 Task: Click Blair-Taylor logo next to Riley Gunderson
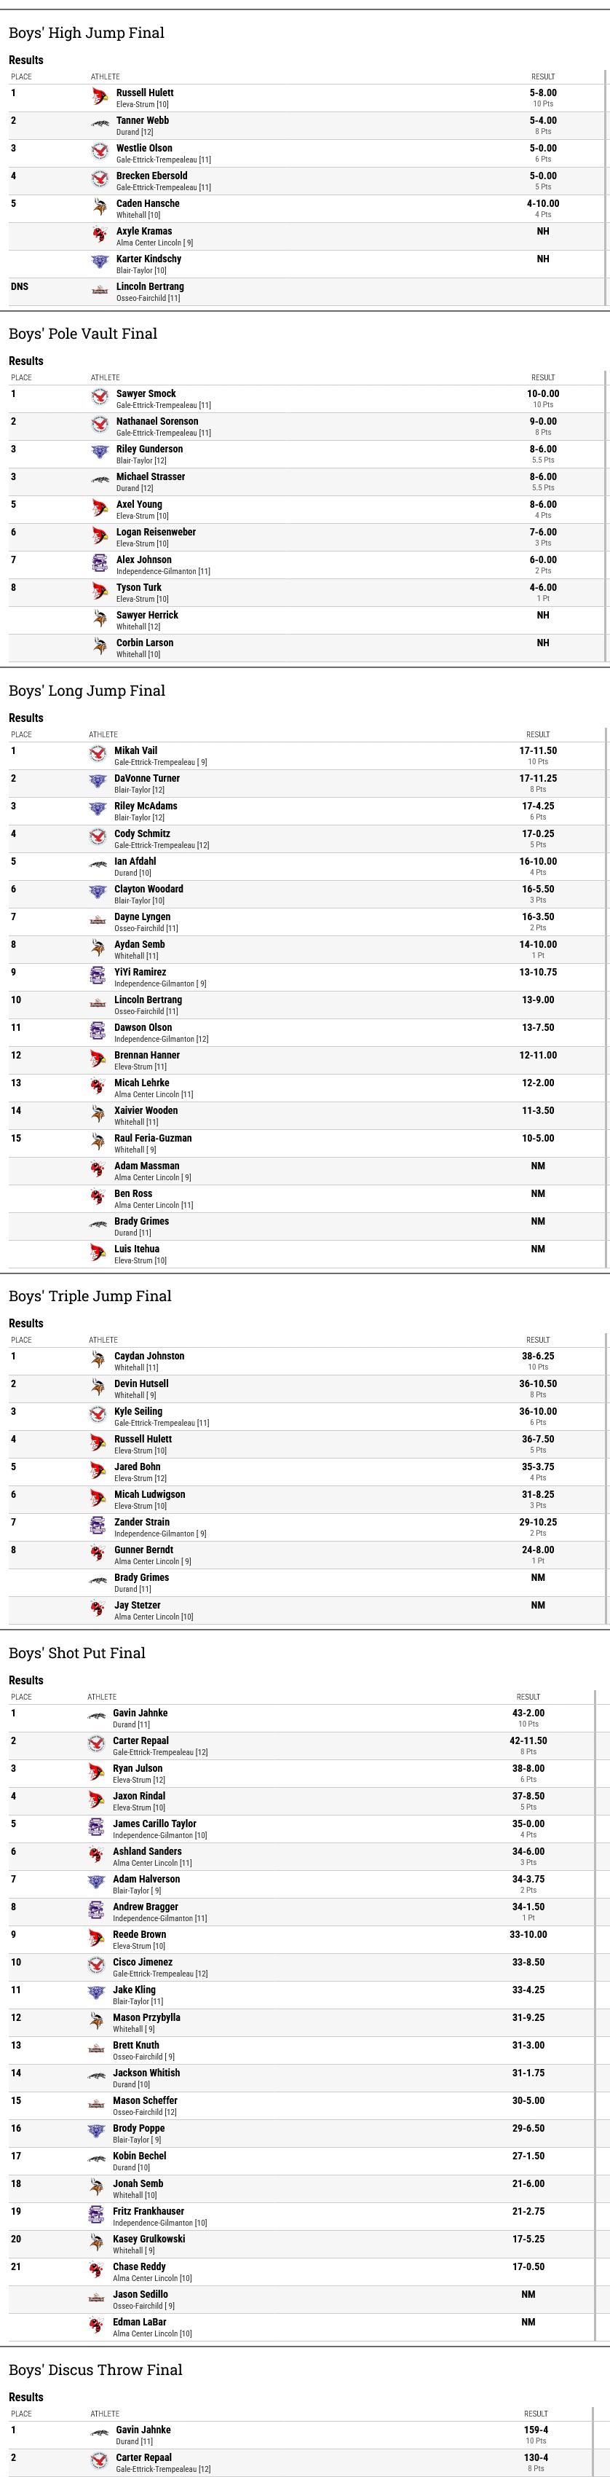tap(100, 453)
